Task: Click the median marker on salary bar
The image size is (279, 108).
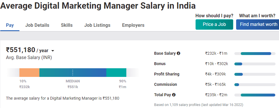Action: (73, 73)
